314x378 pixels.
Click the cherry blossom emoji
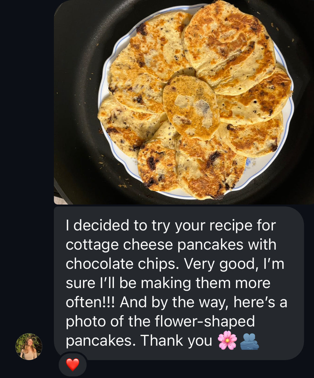click(x=227, y=341)
